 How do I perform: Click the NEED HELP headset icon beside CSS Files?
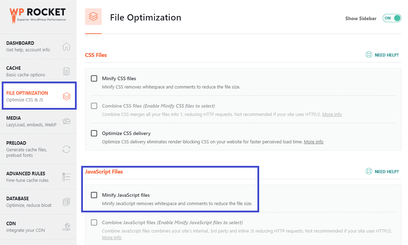coord(368,55)
